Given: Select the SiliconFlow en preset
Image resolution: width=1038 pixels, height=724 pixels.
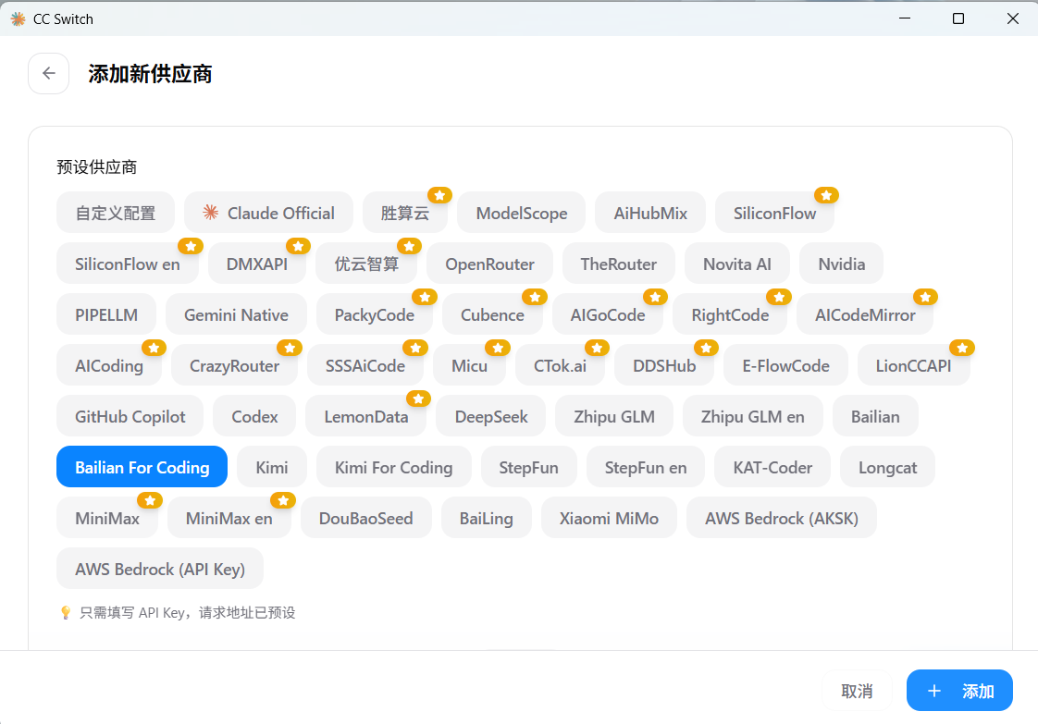Looking at the screenshot, I should pos(127,264).
